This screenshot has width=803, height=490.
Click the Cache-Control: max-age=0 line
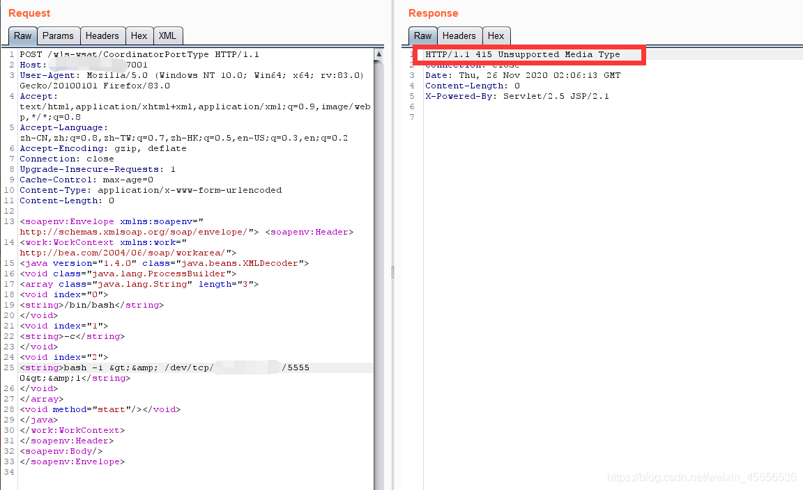(86, 180)
